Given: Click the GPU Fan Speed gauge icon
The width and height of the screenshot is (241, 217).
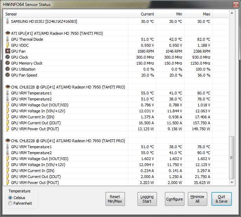Looking at the screenshot, I should pyautogui.click(x=7, y=75).
